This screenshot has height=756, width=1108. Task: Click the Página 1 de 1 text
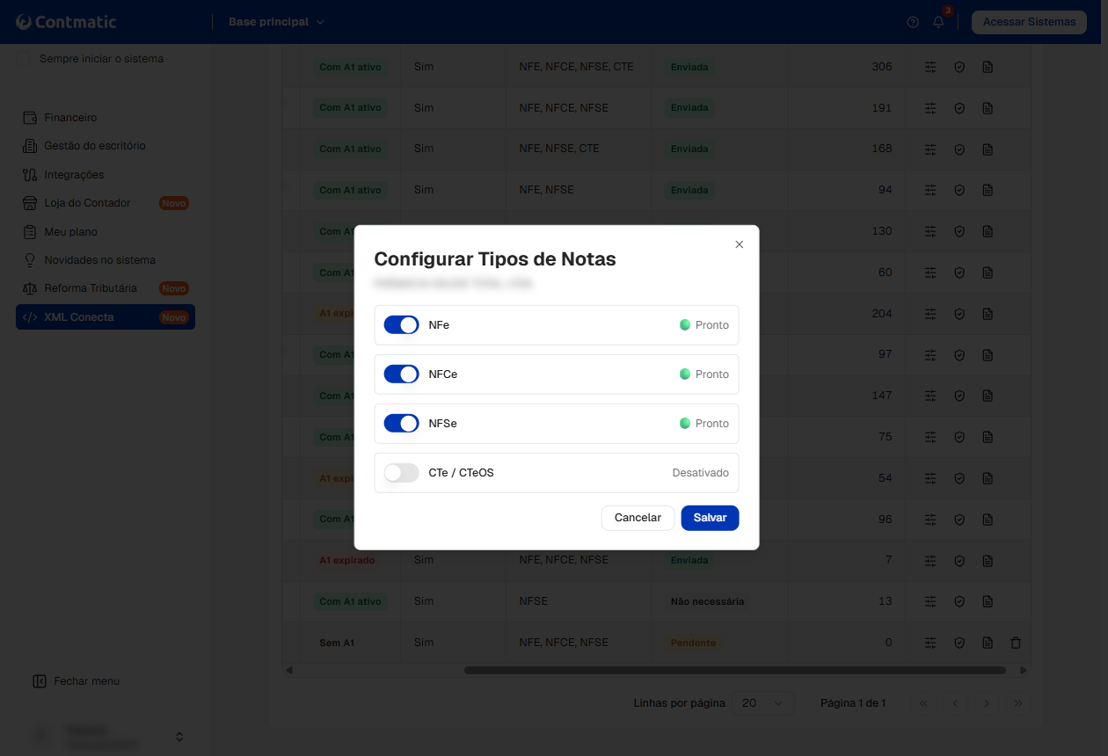[853, 703]
